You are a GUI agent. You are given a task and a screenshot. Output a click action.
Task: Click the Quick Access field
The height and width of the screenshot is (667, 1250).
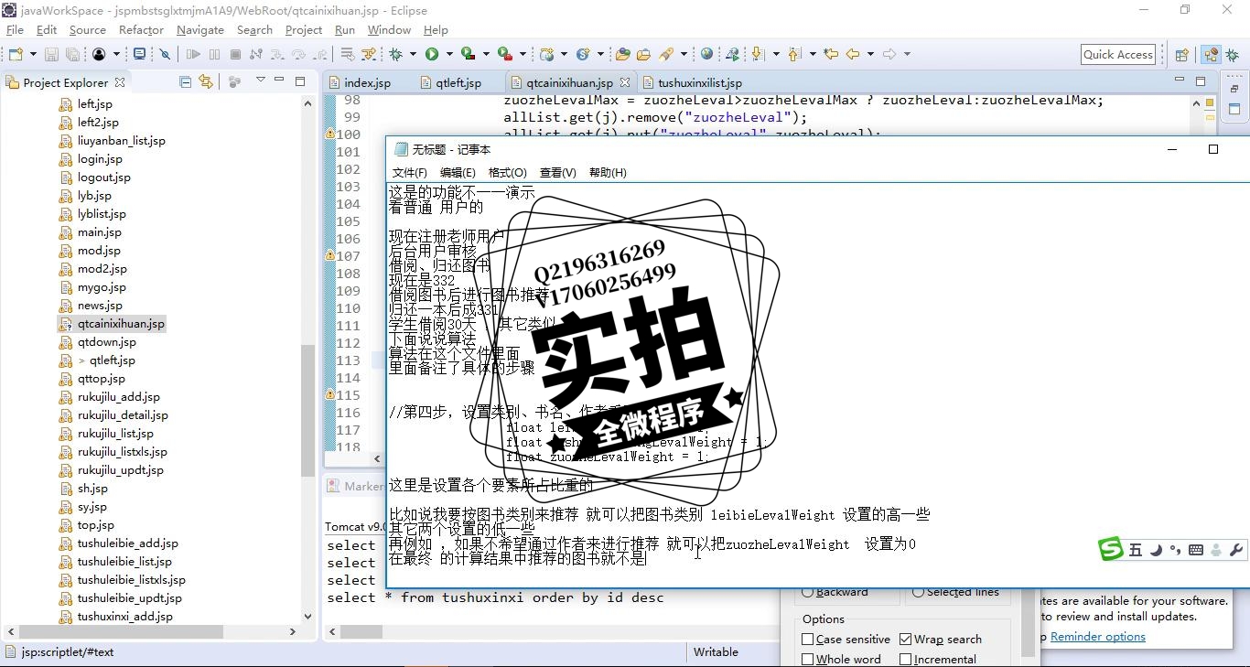1118,54
